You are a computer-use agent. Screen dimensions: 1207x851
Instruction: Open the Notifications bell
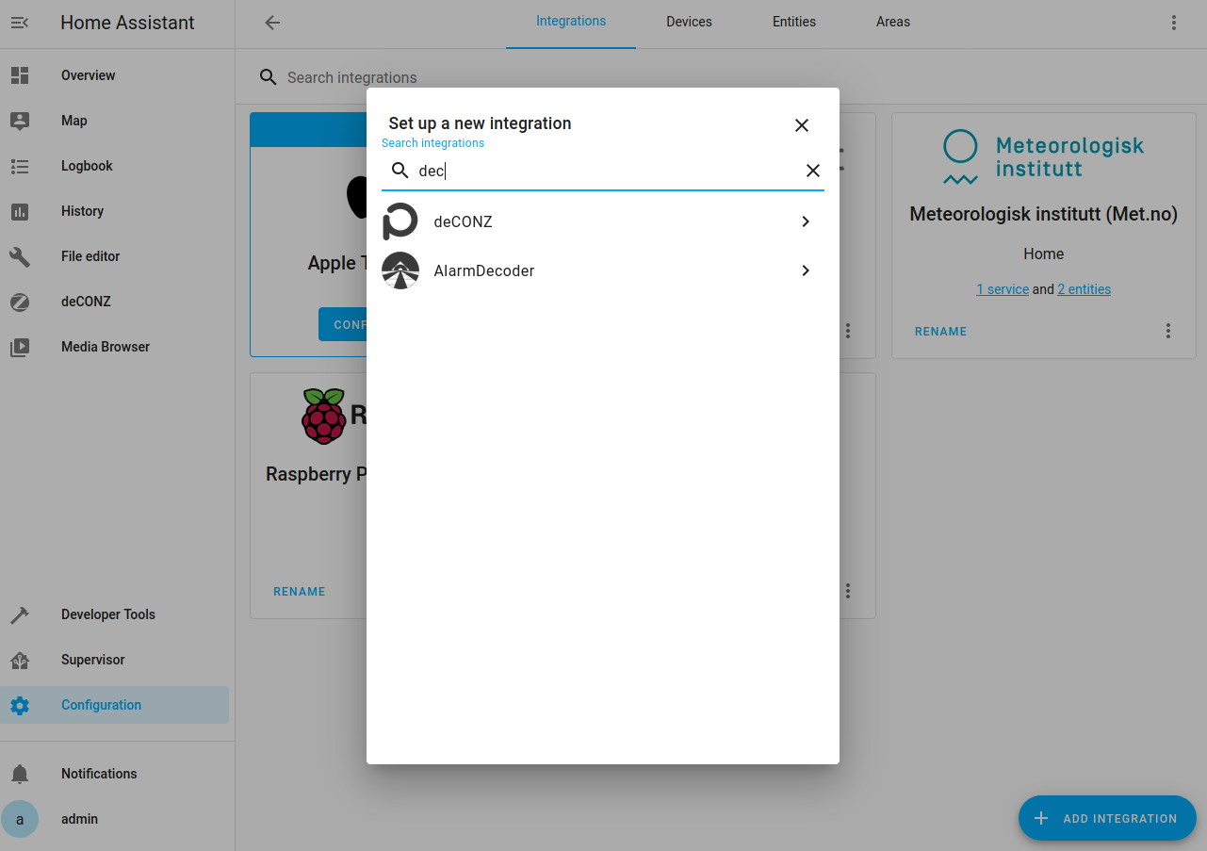pyautogui.click(x=20, y=774)
